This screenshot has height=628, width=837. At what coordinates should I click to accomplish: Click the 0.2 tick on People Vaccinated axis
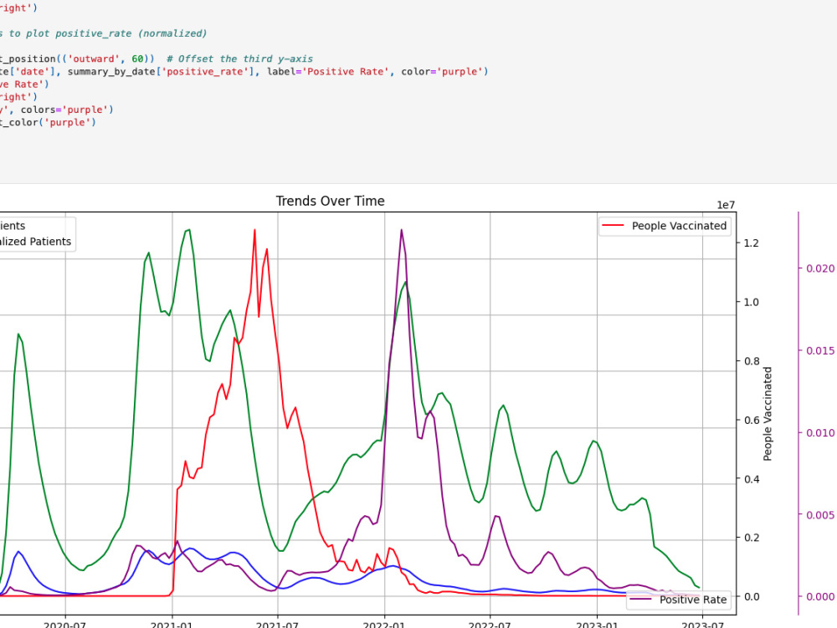752,538
